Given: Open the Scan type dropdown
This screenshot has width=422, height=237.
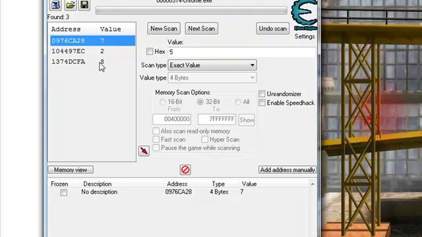Looking at the screenshot, I should (x=212, y=65).
